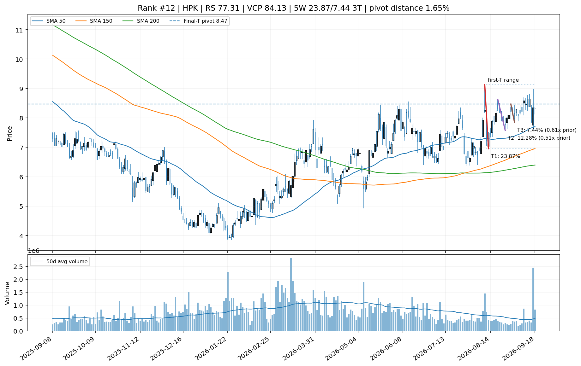Click the '2026-03-31' date tick label
Screen dimensions: 581x366
pos(298,348)
